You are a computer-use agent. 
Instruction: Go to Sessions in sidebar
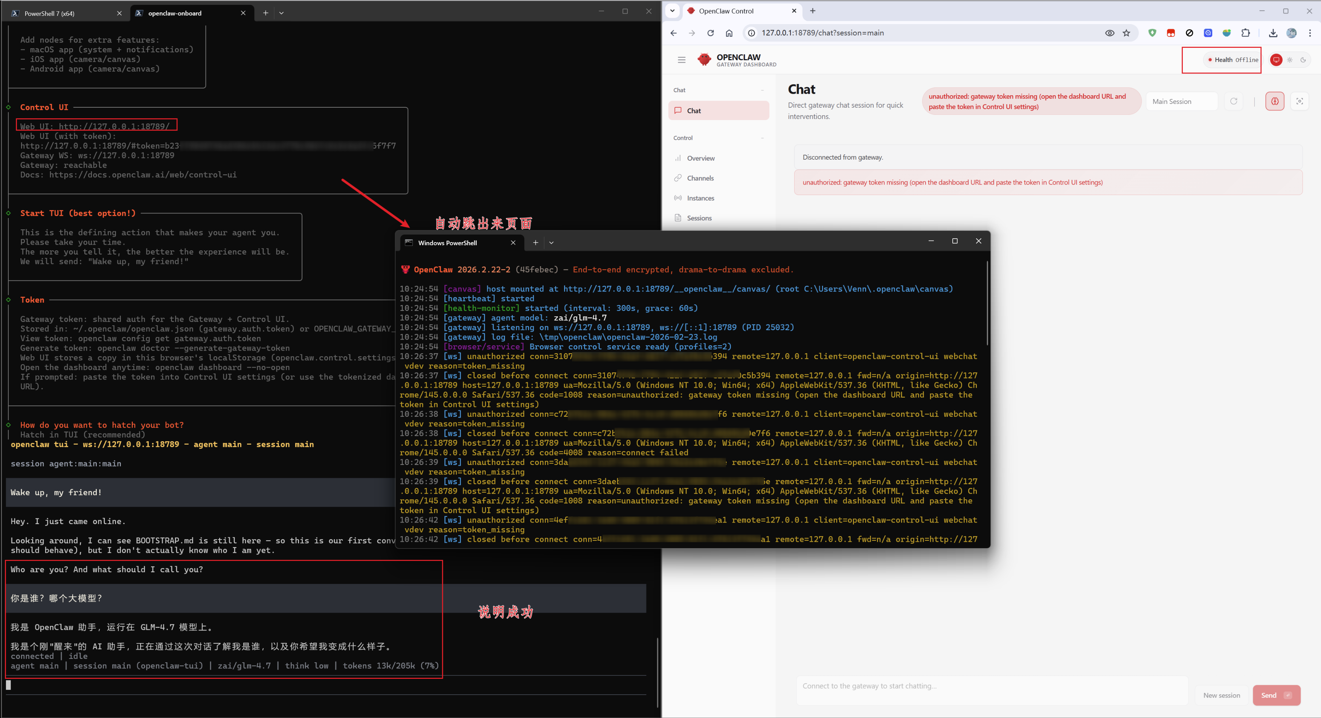(x=699, y=218)
